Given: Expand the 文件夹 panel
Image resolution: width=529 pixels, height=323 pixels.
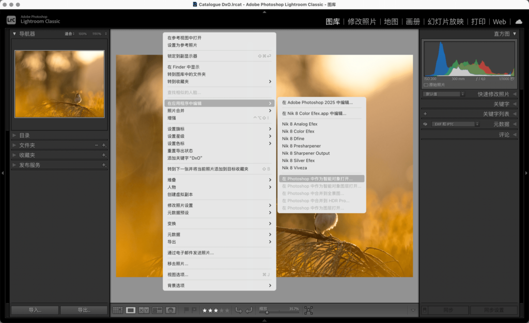Looking at the screenshot, I should 14,145.
